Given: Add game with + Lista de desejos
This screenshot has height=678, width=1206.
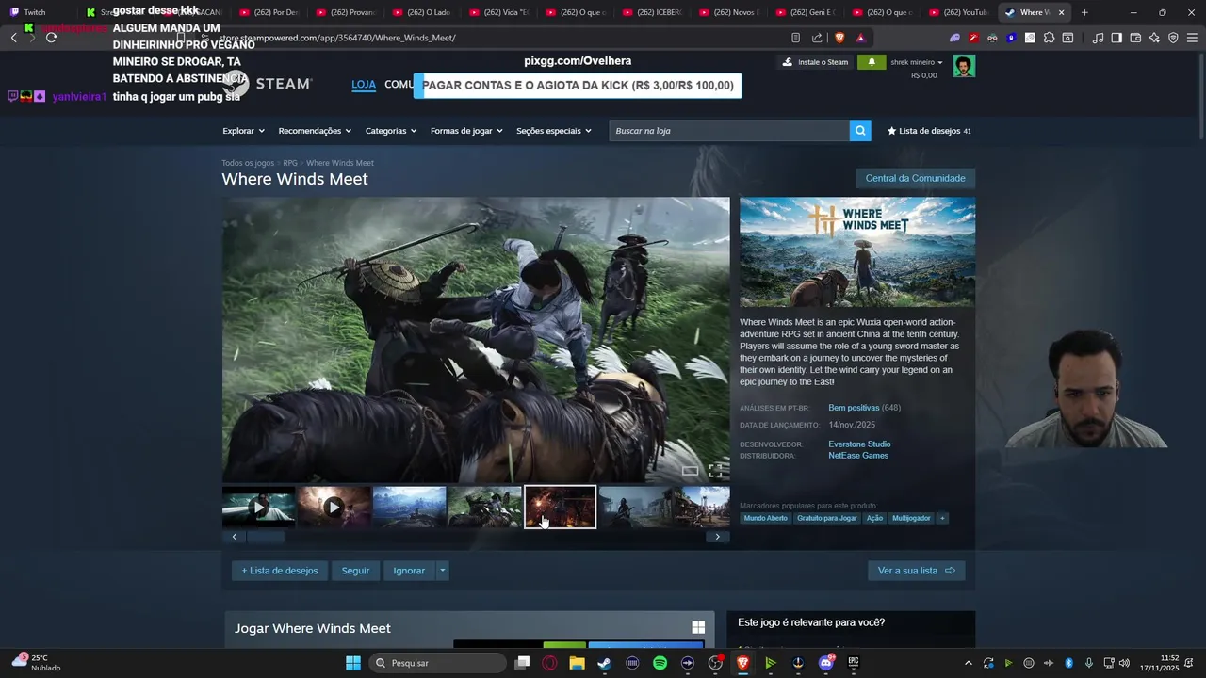Looking at the screenshot, I should [x=280, y=571].
